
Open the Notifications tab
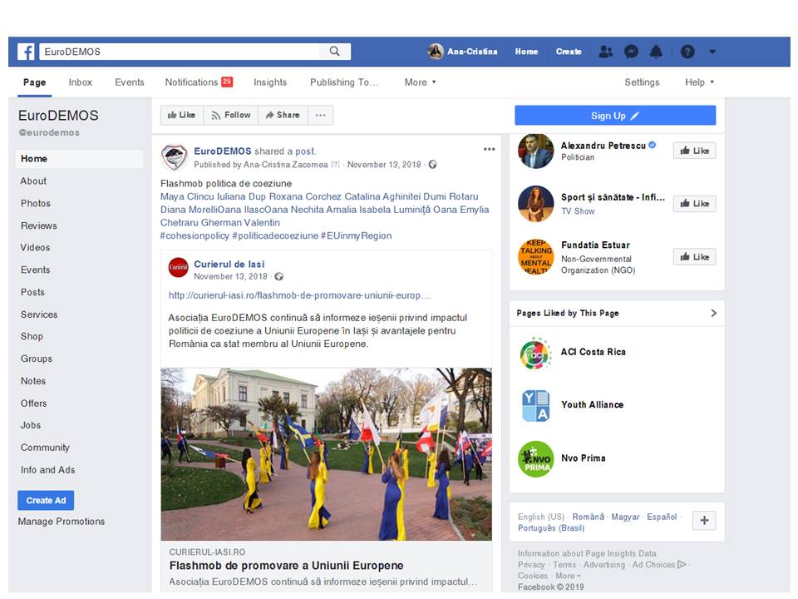[x=199, y=82]
